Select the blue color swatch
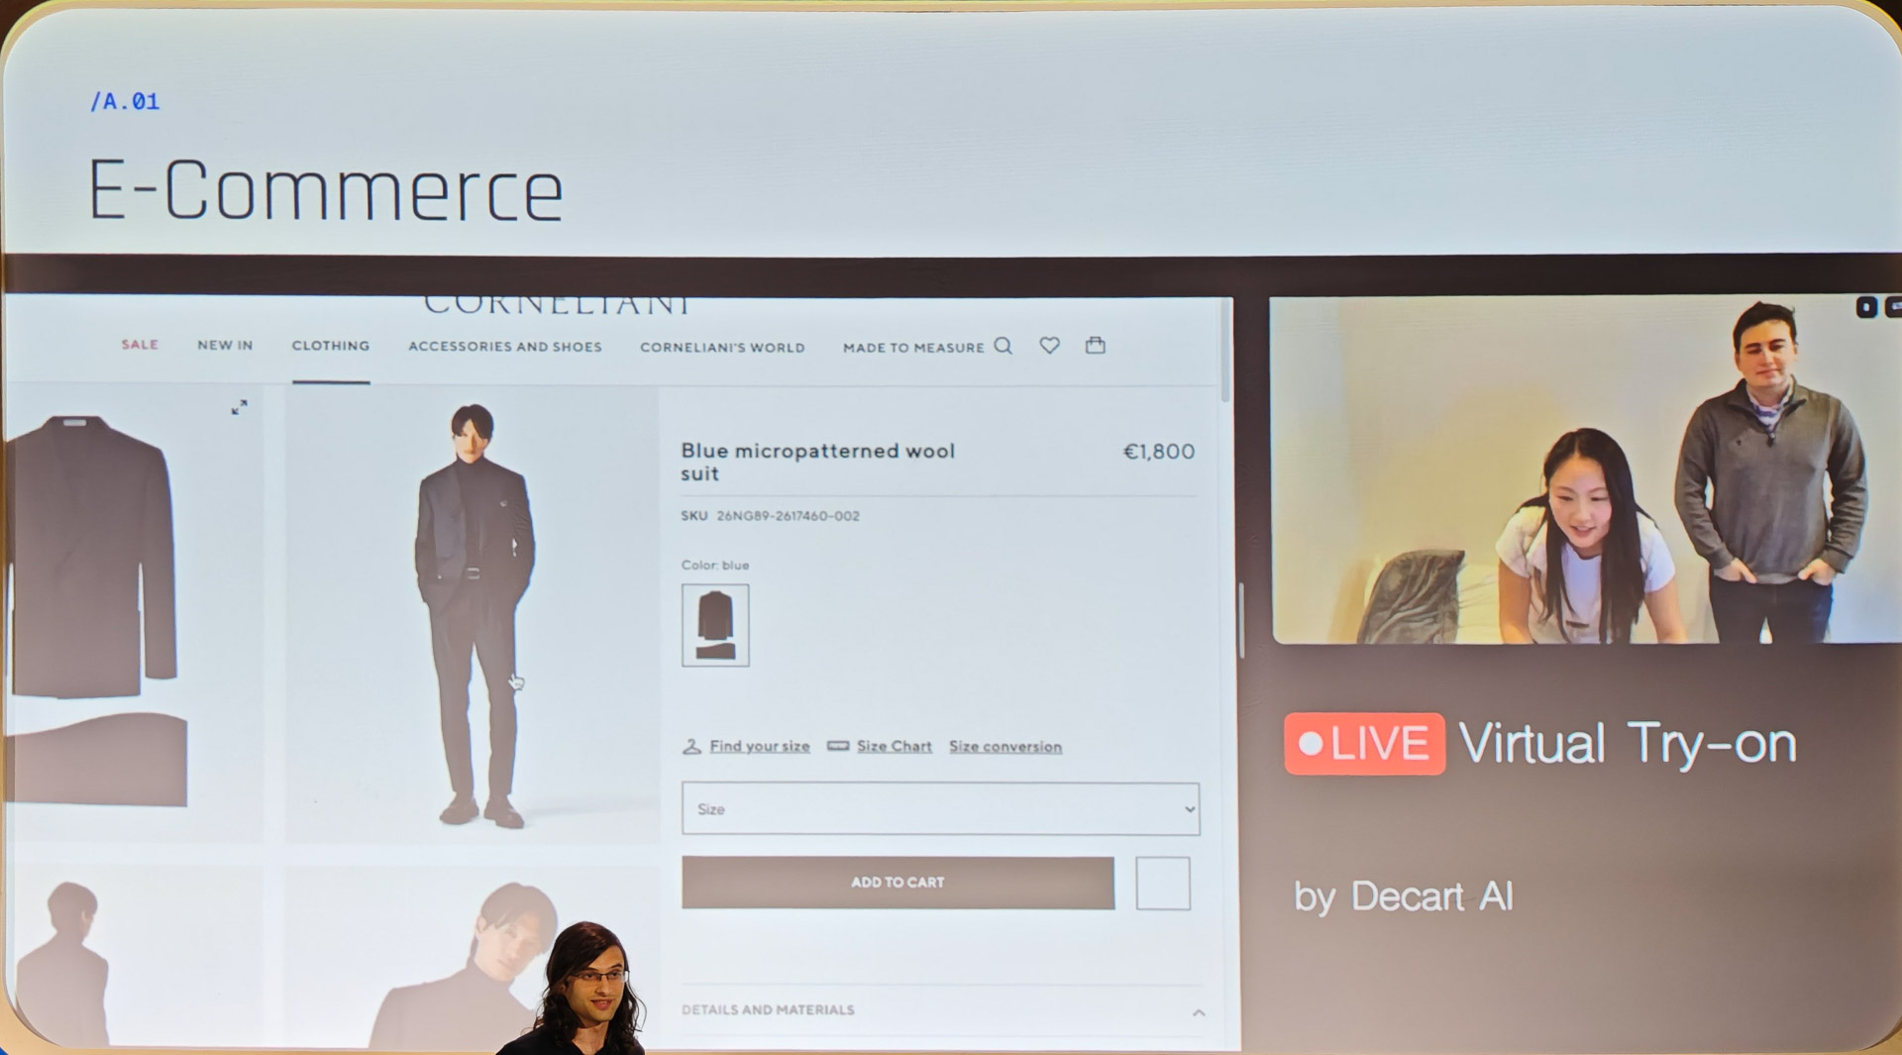The width and height of the screenshot is (1902, 1055). pos(714,625)
